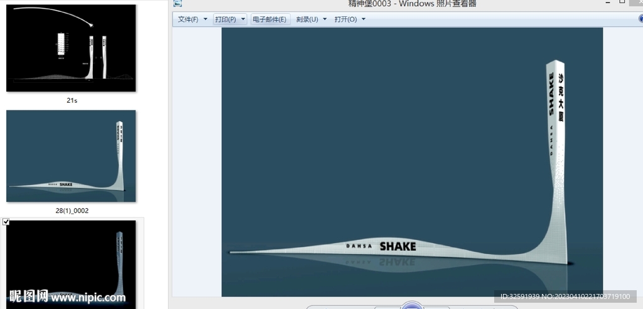Select the checked black-background tower thumbnail
This screenshot has width=643, height=309.
coord(71,264)
